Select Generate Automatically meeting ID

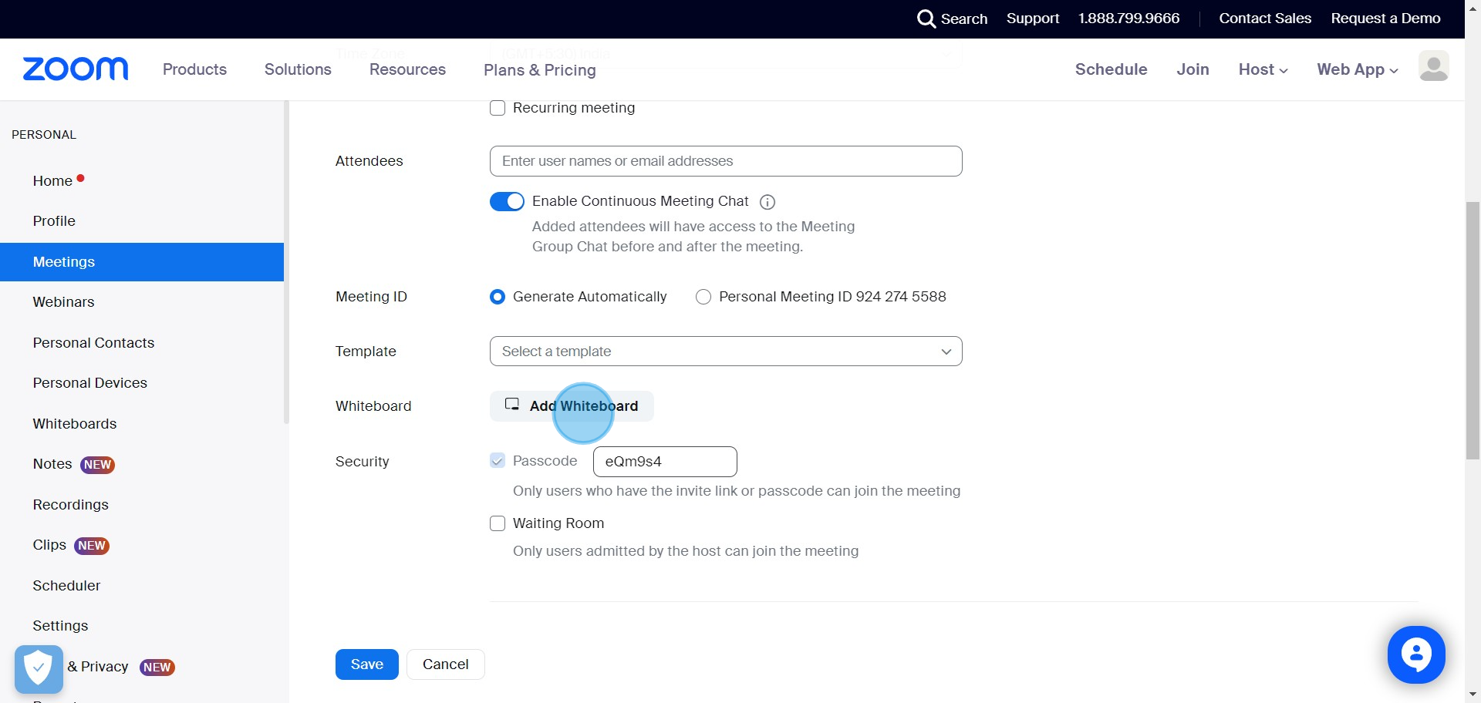click(498, 297)
